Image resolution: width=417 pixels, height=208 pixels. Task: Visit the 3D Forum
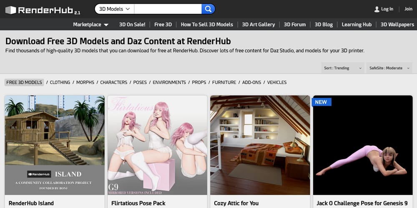[295, 25]
